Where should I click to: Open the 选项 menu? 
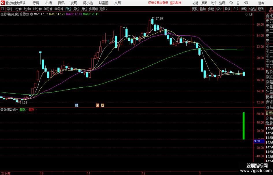pyautogui.click(x=222, y=3)
